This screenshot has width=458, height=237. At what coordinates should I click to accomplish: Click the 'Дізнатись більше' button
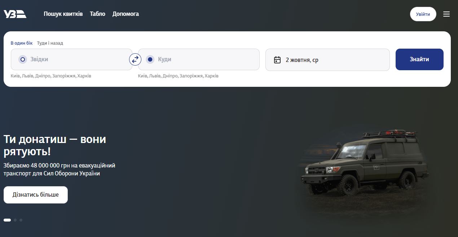click(x=36, y=195)
